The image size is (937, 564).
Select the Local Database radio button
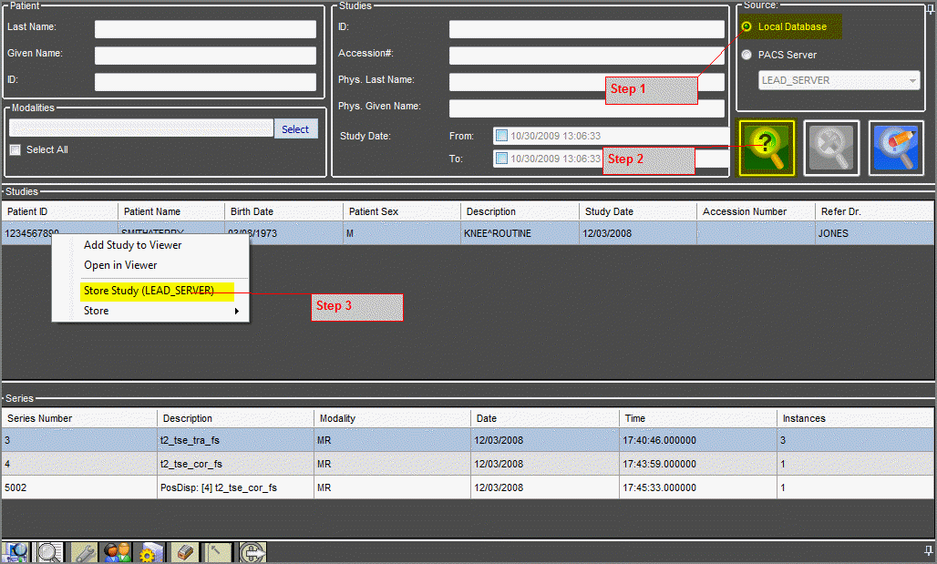pyautogui.click(x=747, y=27)
